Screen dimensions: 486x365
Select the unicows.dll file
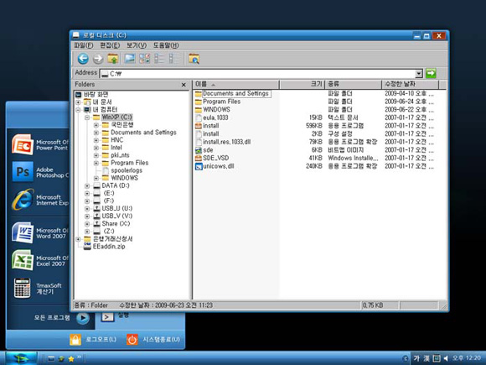click(x=219, y=166)
